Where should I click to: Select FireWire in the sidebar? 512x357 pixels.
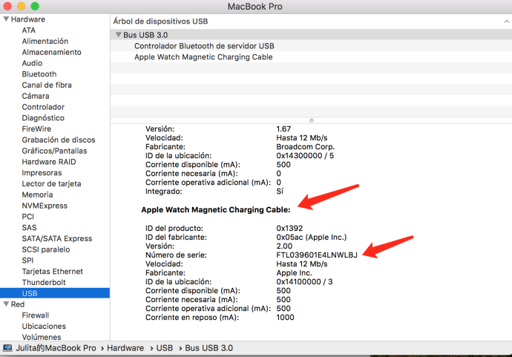click(x=36, y=128)
